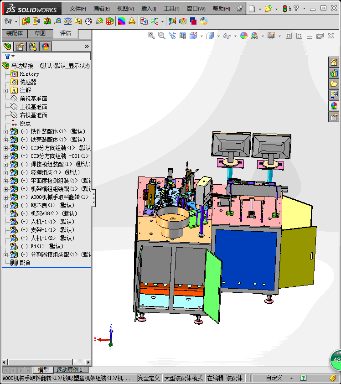Open SolidWorks Resources home icon in task pane
The image size is (341, 384).
coord(334,62)
